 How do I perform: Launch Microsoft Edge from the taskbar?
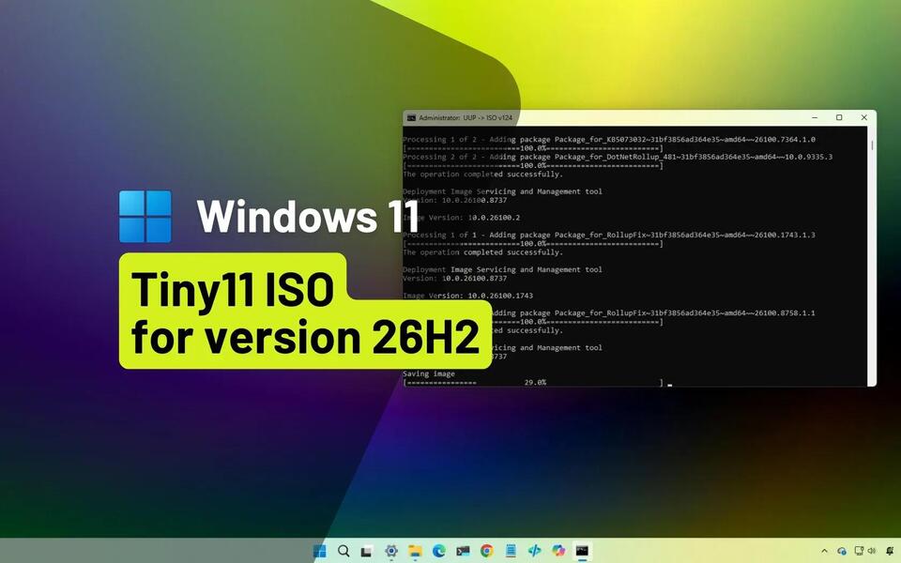(x=439, y=551)
